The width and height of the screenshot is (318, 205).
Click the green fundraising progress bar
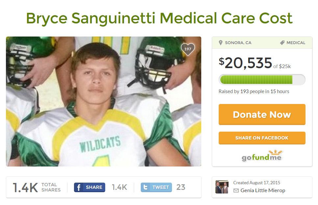point(262,80)
